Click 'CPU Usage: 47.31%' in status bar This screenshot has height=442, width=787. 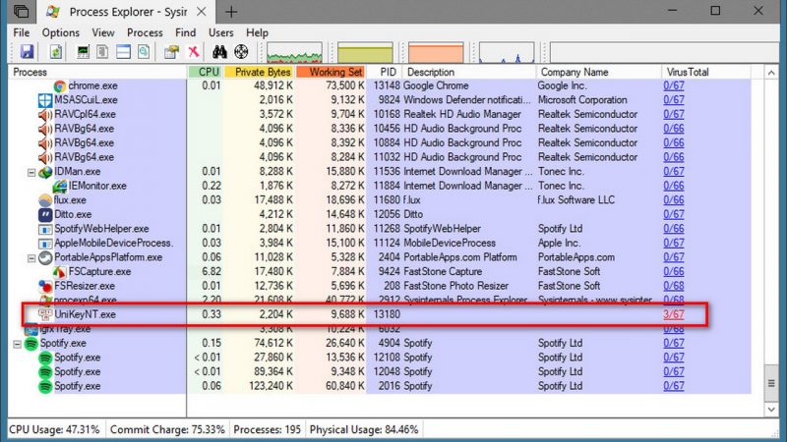54,429
